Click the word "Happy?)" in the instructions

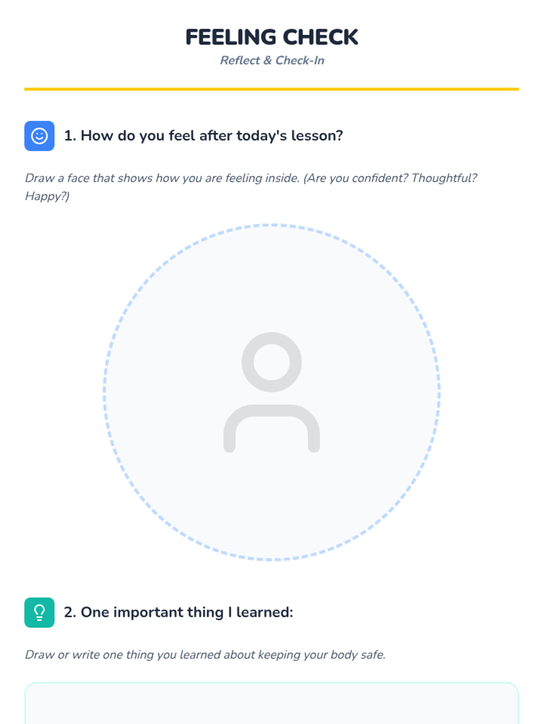point(47,196)
